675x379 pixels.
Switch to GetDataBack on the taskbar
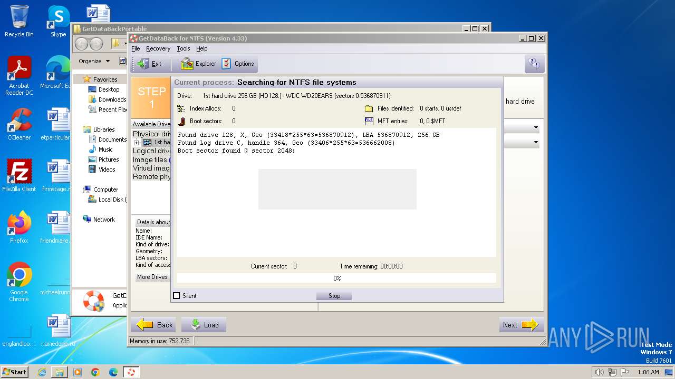131,372
